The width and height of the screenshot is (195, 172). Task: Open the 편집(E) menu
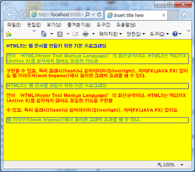click(x=34, y=25)
